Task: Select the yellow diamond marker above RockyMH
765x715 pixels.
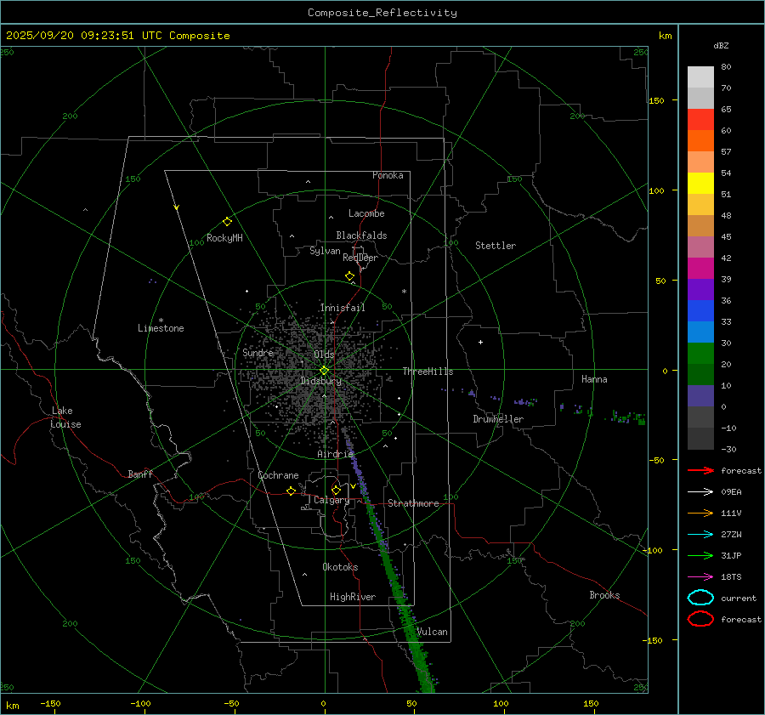Action: (x=227, y=221)
